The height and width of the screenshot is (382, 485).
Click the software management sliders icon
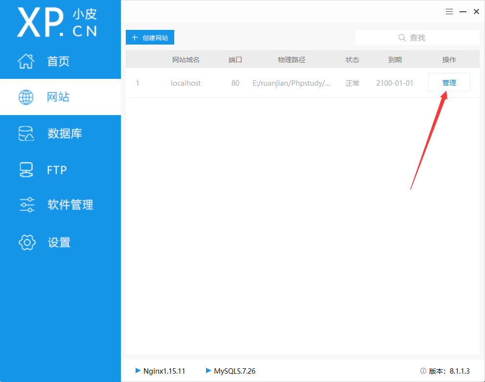27,205
